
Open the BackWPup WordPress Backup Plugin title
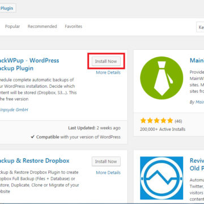click(x=29, y=64)
